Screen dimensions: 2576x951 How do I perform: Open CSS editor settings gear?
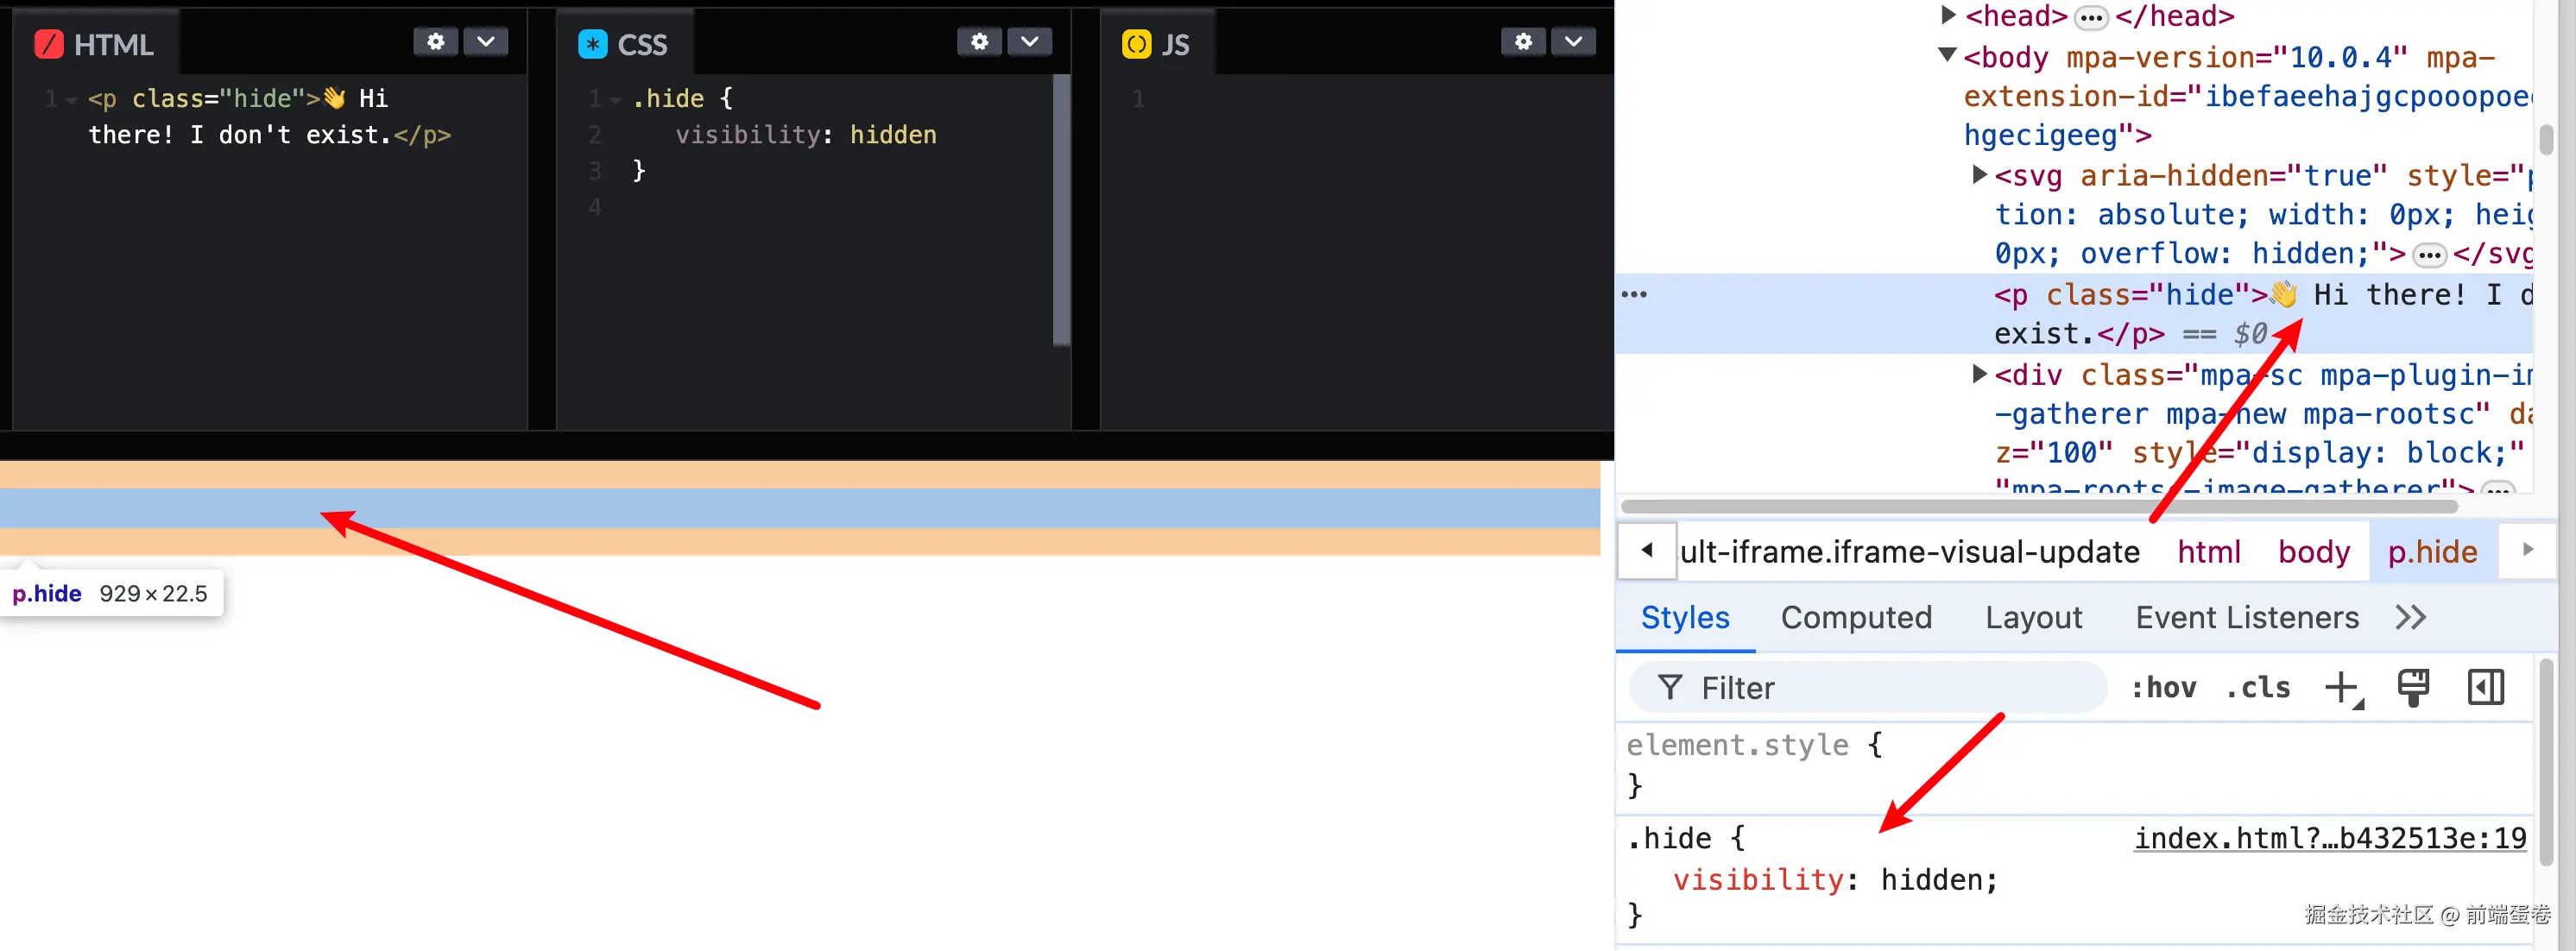point(979,42)
